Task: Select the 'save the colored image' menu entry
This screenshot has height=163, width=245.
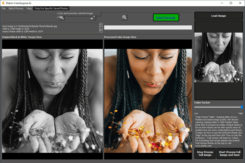Action: coord(79,13)
